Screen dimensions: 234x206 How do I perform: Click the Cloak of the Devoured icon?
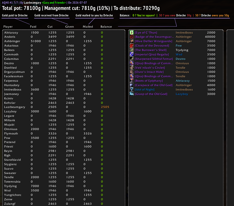coord(131,46)
